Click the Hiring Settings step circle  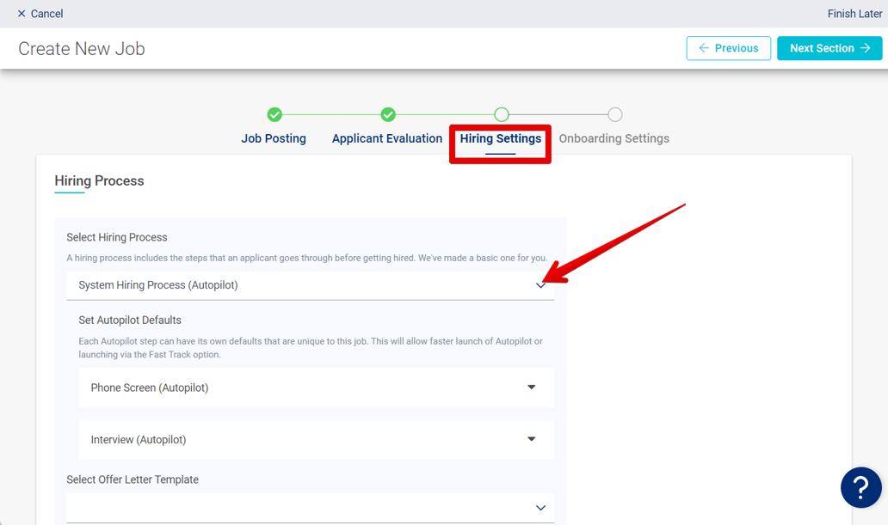click(501, 113)
